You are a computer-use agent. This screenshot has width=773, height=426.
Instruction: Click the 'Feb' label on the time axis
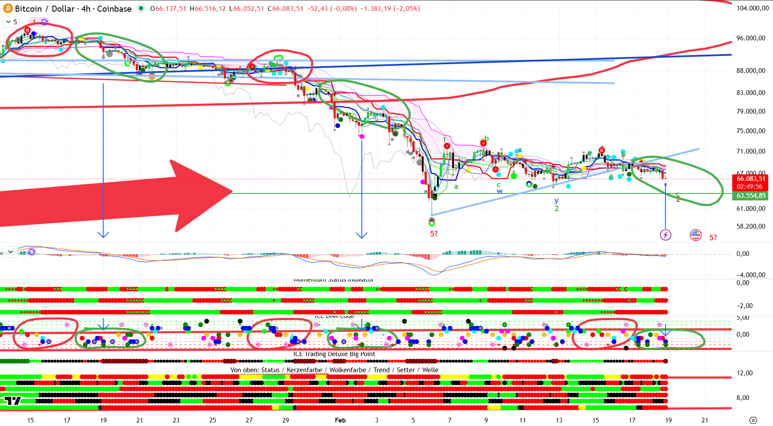click(x=340, y=420)
